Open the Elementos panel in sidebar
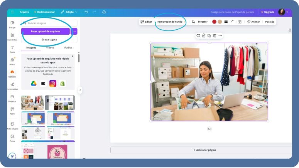 (x=12, y=36)
